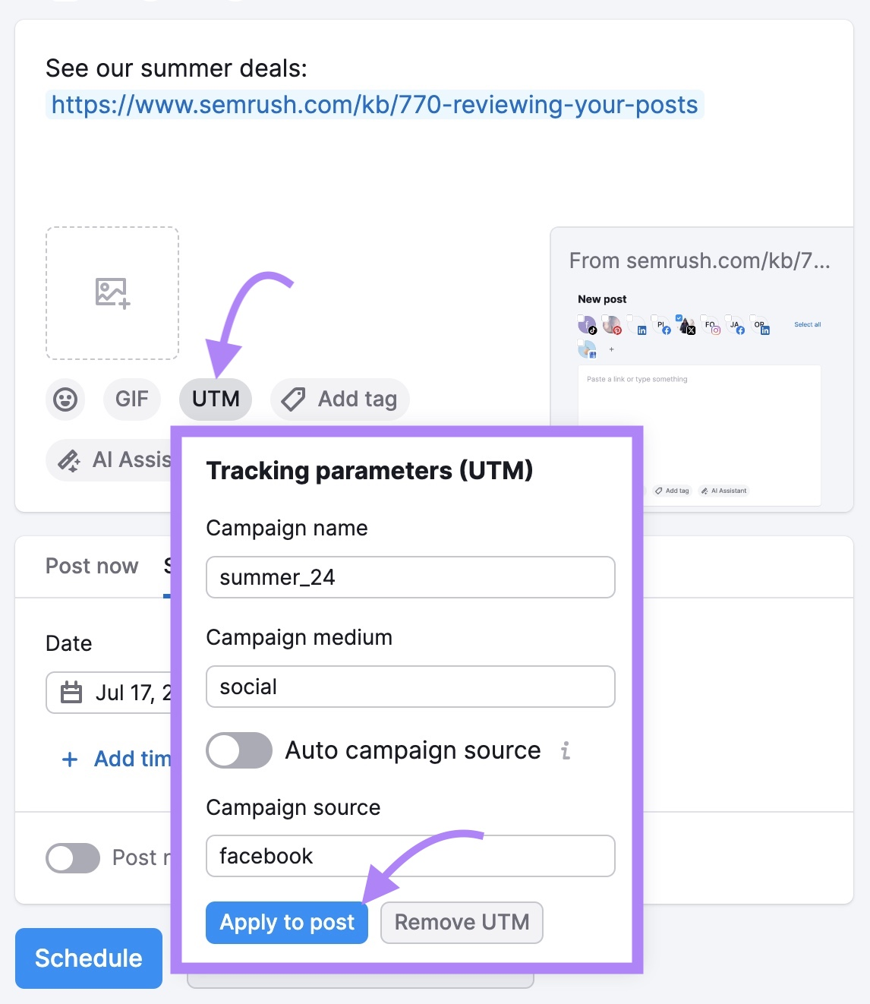Image resolution: width=870 pixels, height=1004 pixels.
Task: Switch to the Post now tab
Action: point(91,566)
